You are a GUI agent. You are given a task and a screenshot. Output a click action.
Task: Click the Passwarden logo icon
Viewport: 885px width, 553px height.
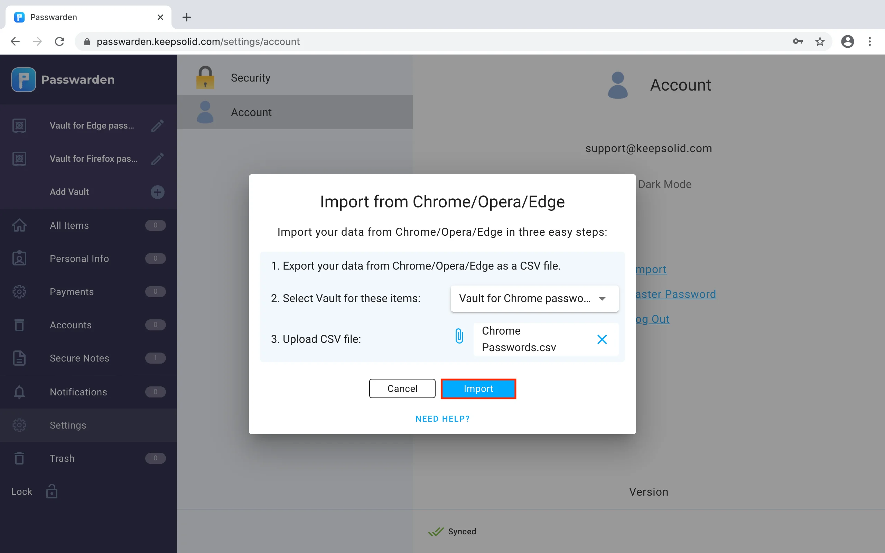point(24,79)
